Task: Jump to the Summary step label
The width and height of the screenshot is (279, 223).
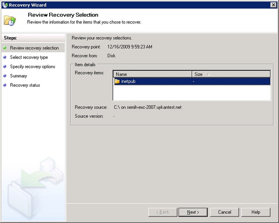Action: (x=18, y=76)
